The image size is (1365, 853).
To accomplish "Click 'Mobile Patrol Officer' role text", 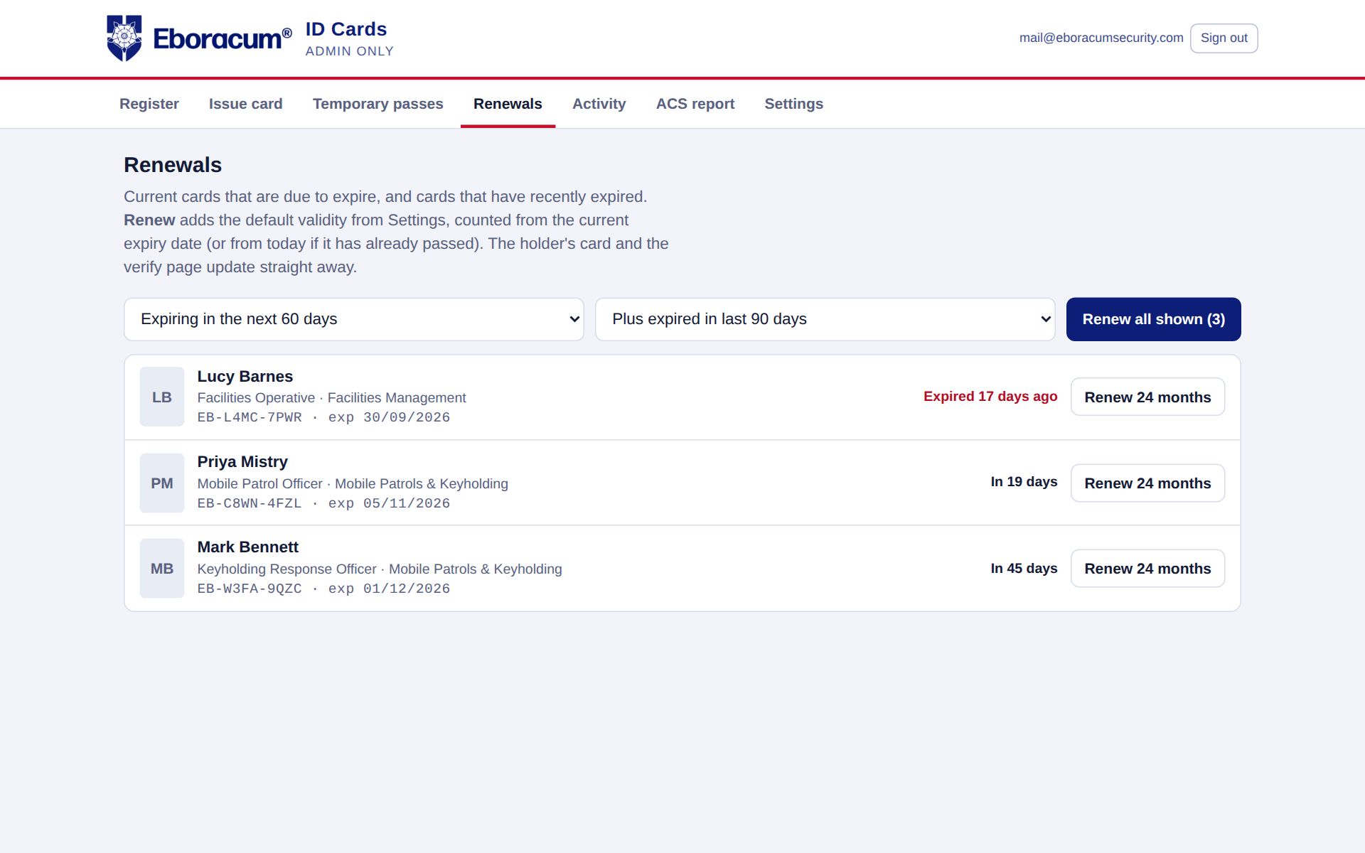I will (260, 484).
